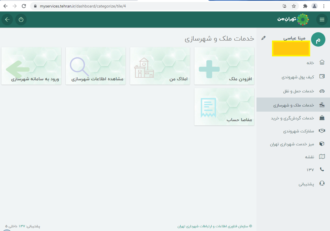
Task: Bookmark this page with star icon
Action: point(294,6)
